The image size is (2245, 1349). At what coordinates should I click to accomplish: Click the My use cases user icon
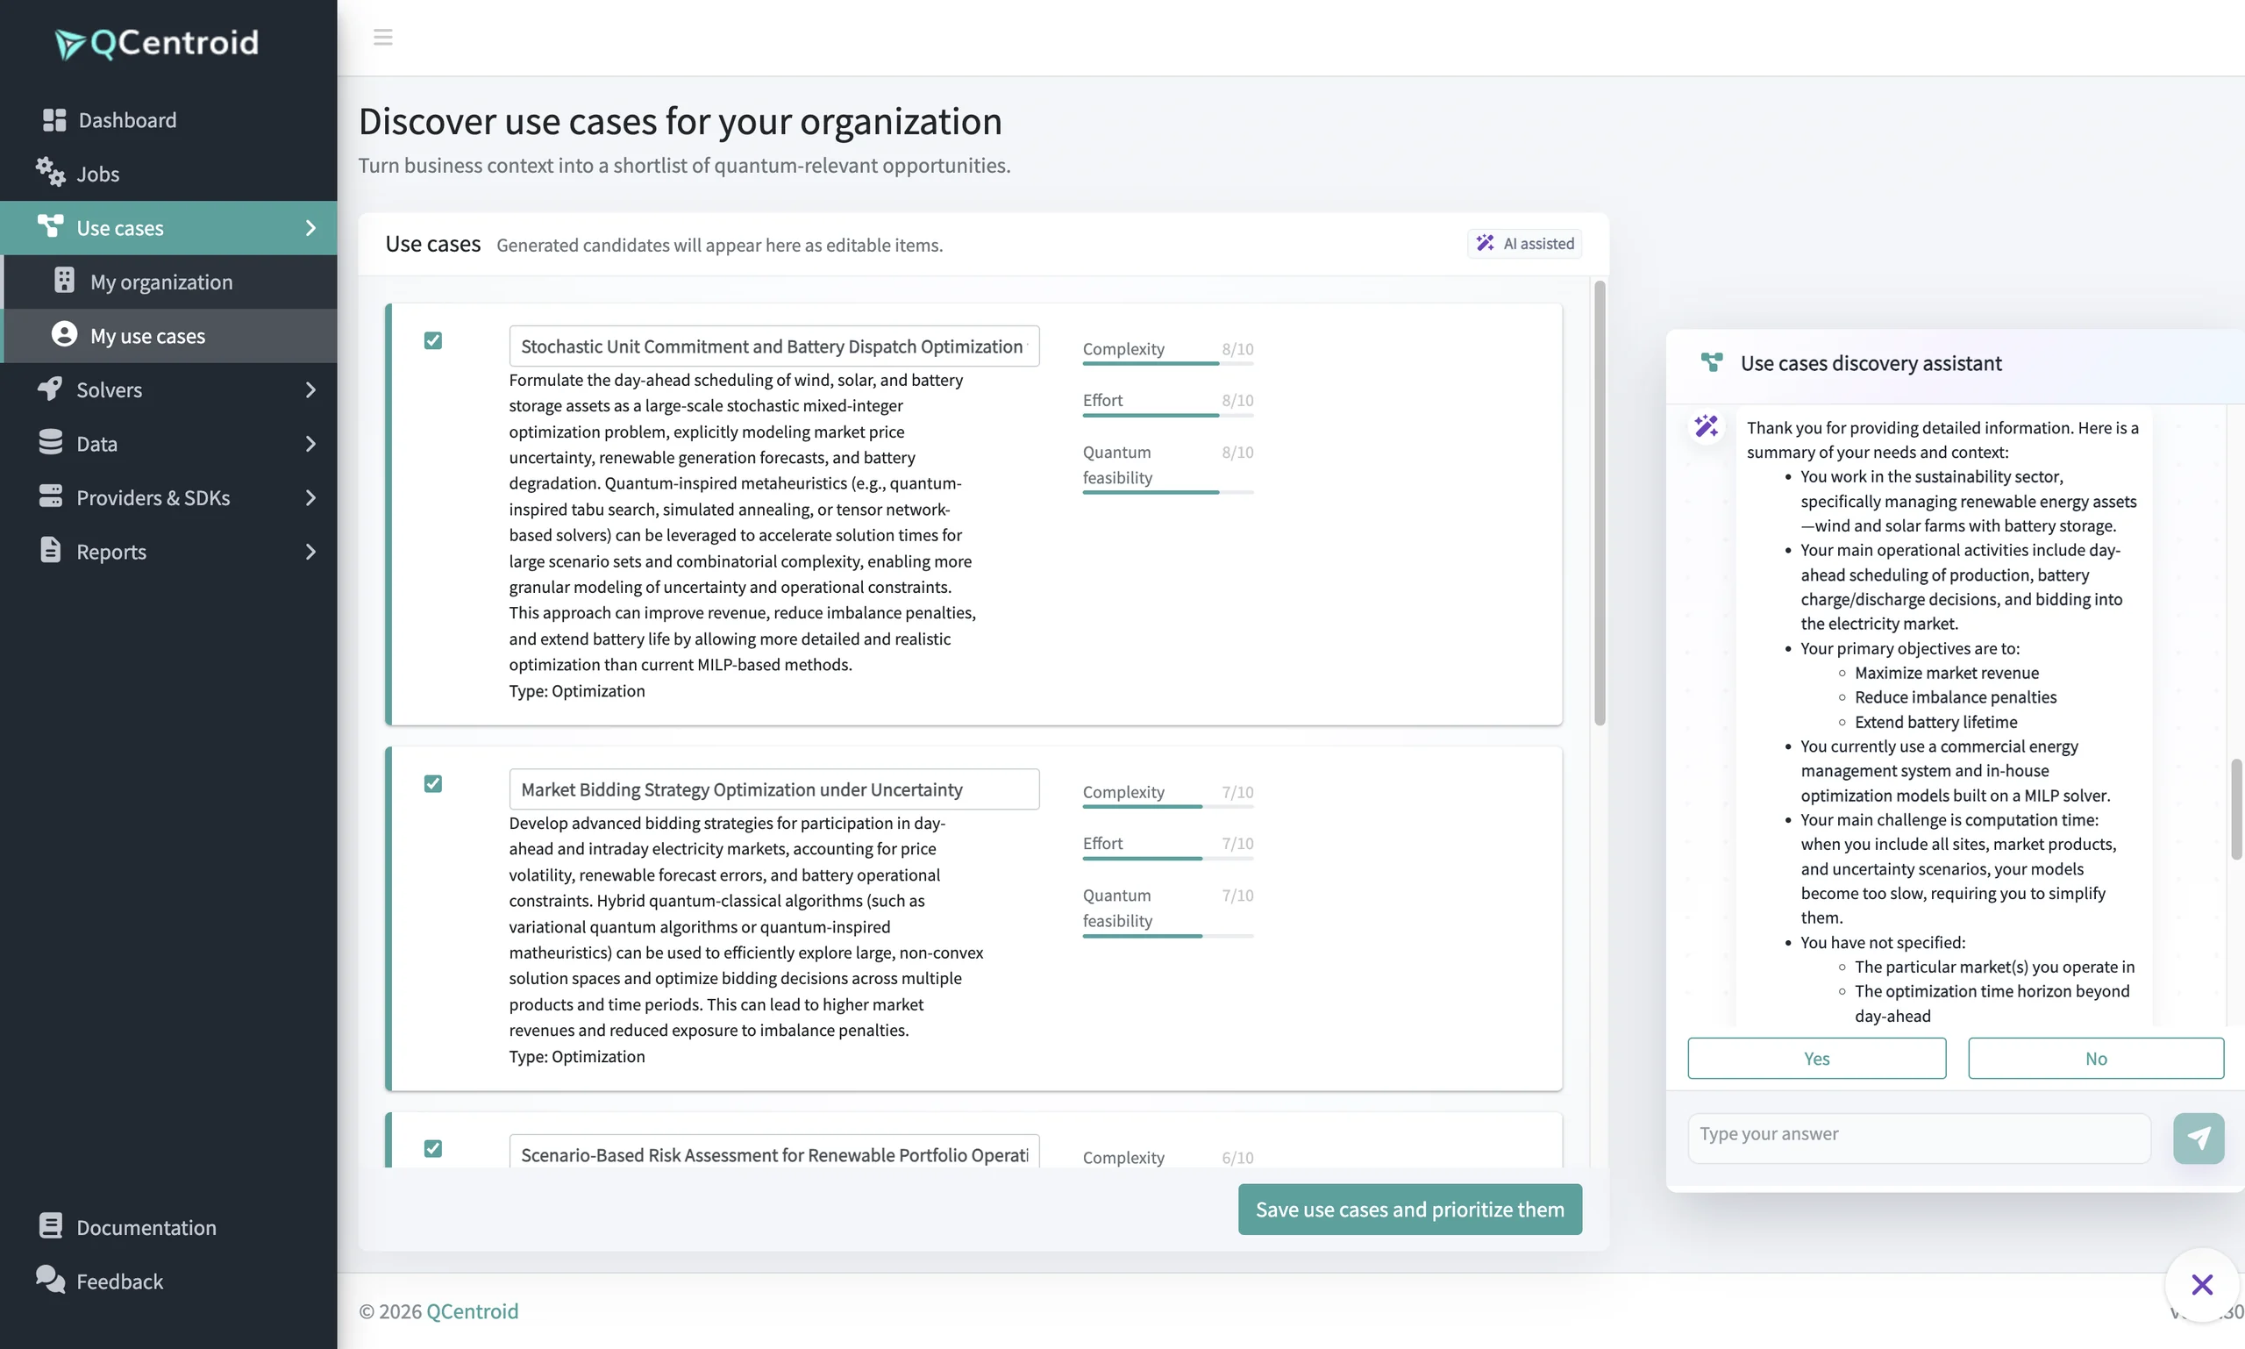pos(65,334)
